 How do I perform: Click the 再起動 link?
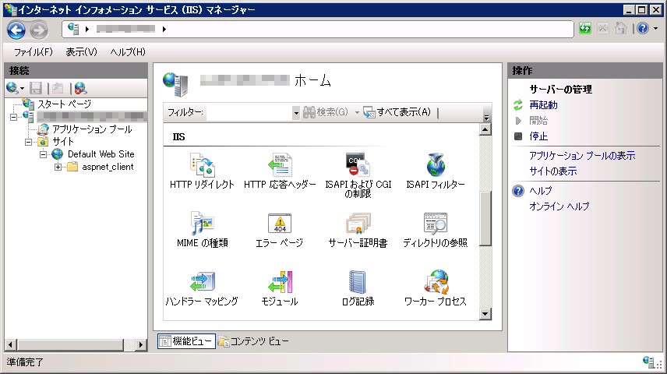pos(543,105)
